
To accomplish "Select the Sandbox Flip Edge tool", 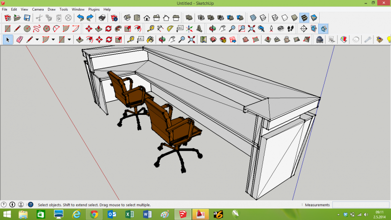I will (306, 40).
